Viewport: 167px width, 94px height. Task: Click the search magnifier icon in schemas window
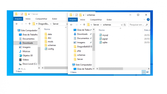coord(147,25)
